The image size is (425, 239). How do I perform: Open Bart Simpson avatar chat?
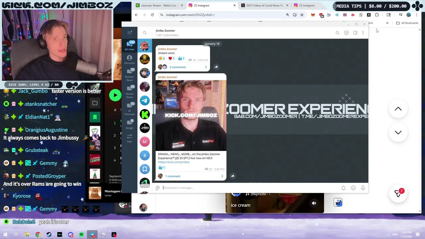pyautogui.click(x=145, y=59)
